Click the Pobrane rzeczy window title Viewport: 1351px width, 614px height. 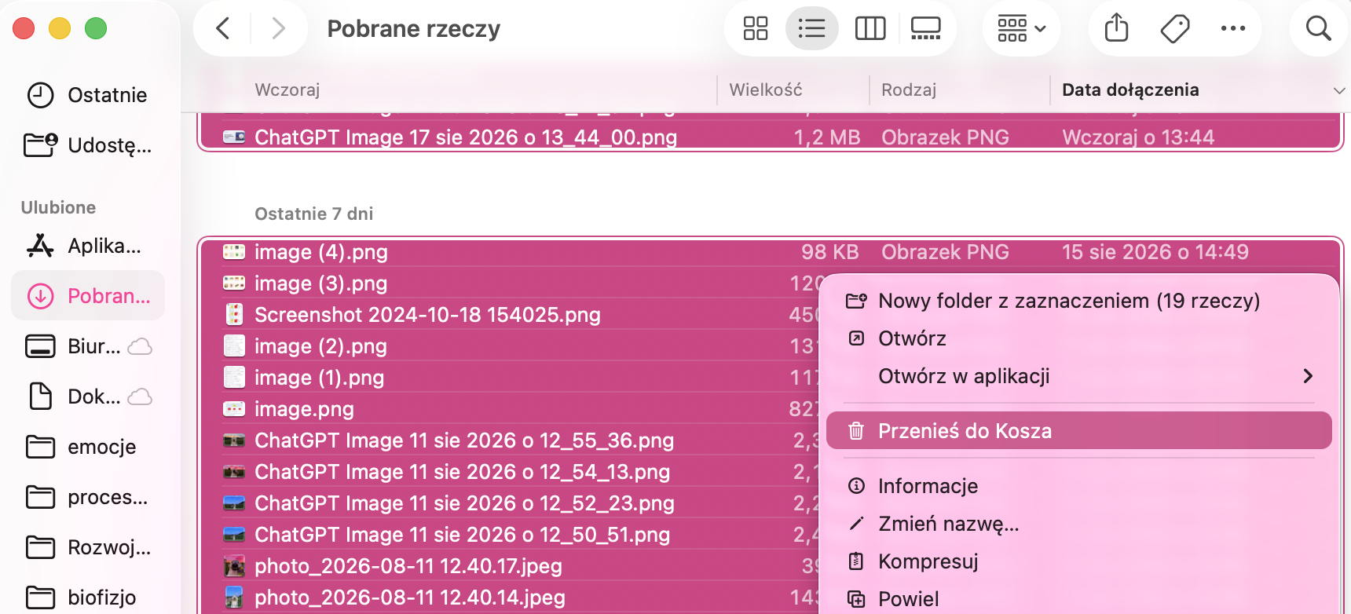pyautogui.click(x=414, y=29)
